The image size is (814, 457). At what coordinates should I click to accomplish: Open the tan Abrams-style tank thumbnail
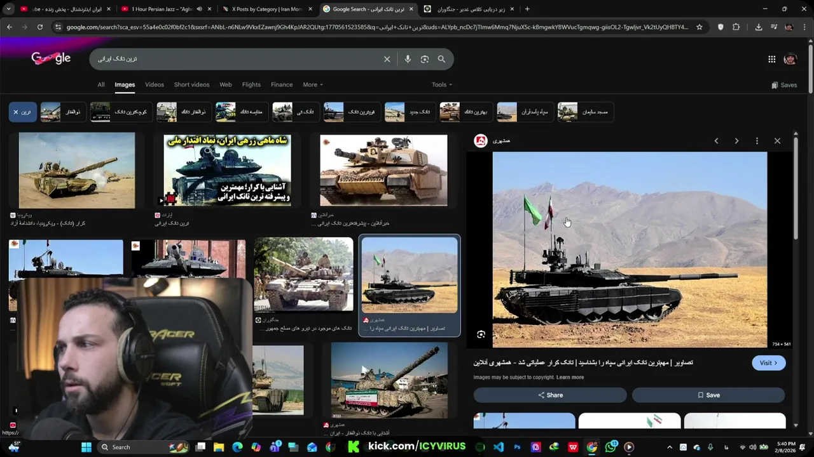[383, 169]
